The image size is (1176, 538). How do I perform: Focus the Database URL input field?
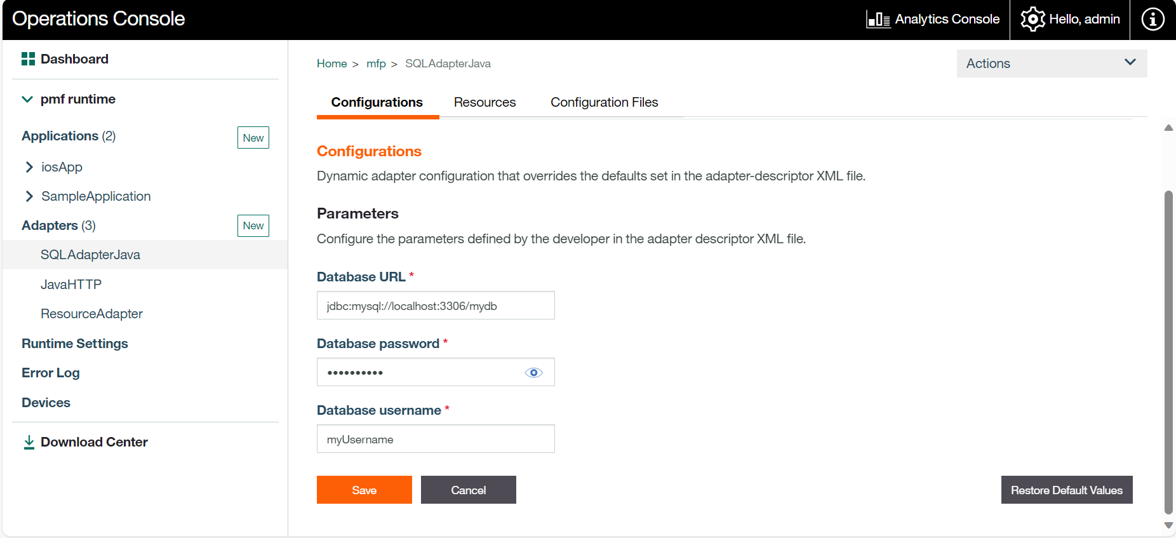click(435, 306)
